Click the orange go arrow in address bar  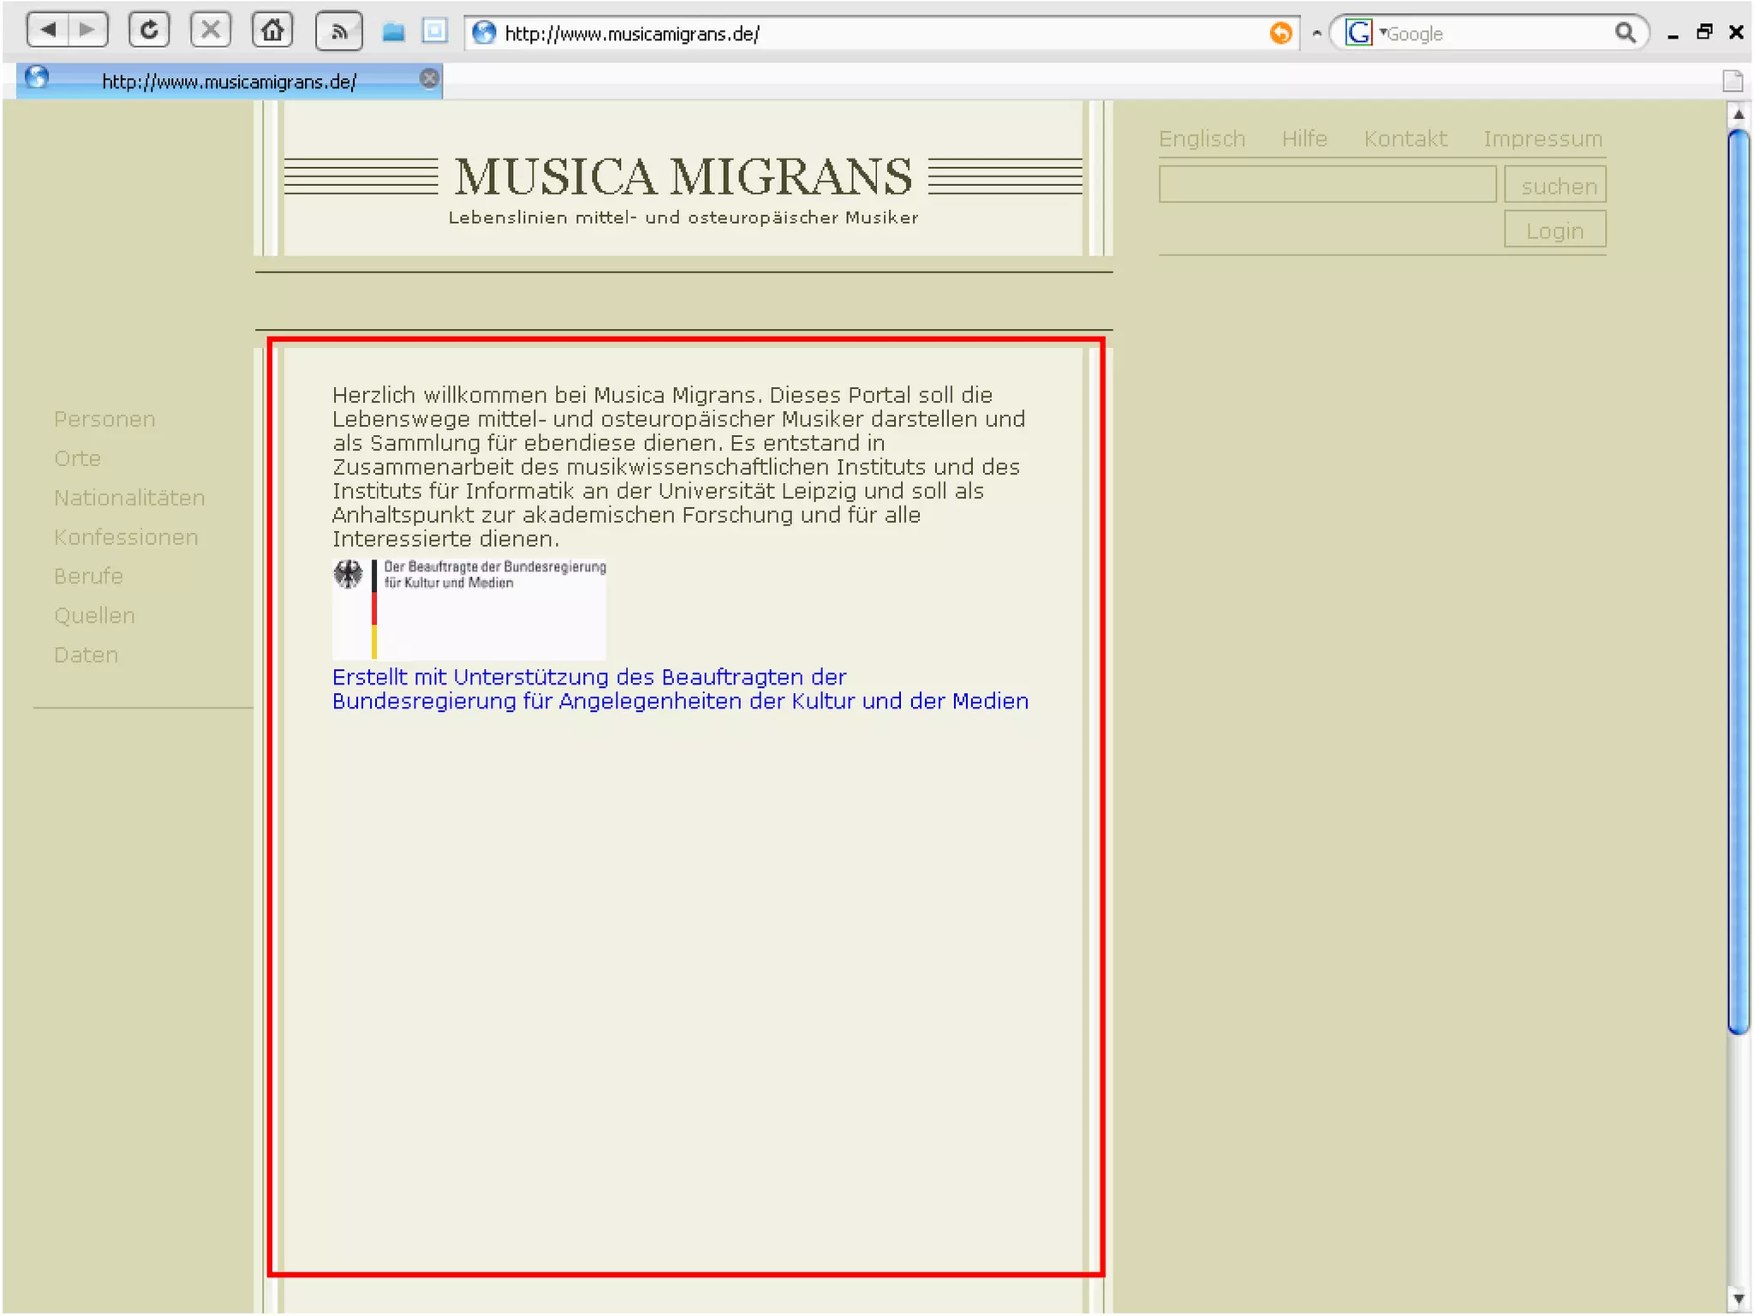tap(1280, 33)
